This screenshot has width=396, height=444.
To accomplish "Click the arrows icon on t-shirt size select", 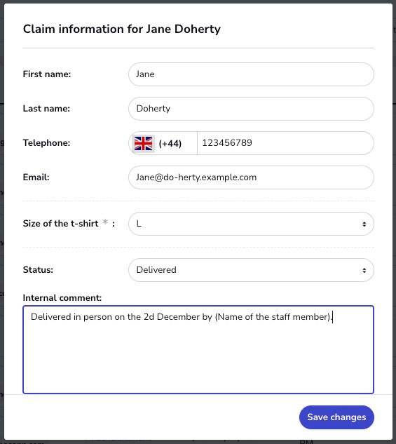I will (x=364, y=224).
